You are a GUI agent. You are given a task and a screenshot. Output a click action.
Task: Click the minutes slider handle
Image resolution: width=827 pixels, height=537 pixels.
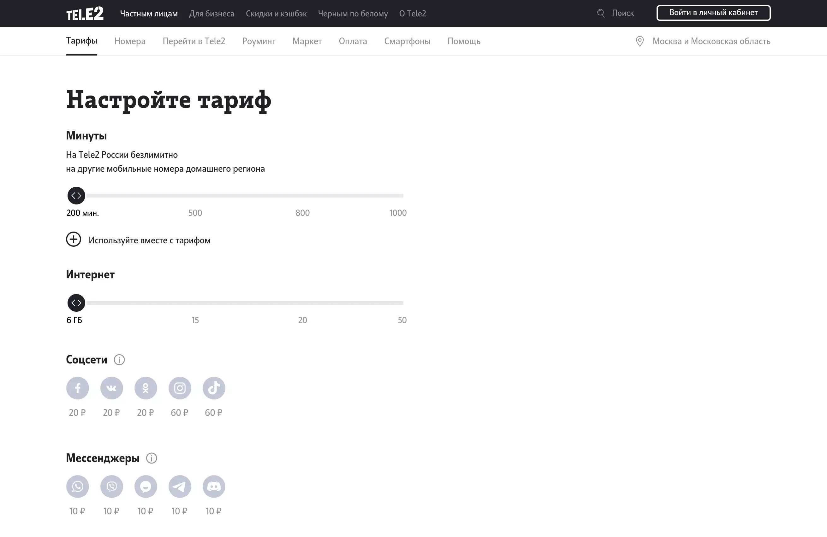click(76, 196)
